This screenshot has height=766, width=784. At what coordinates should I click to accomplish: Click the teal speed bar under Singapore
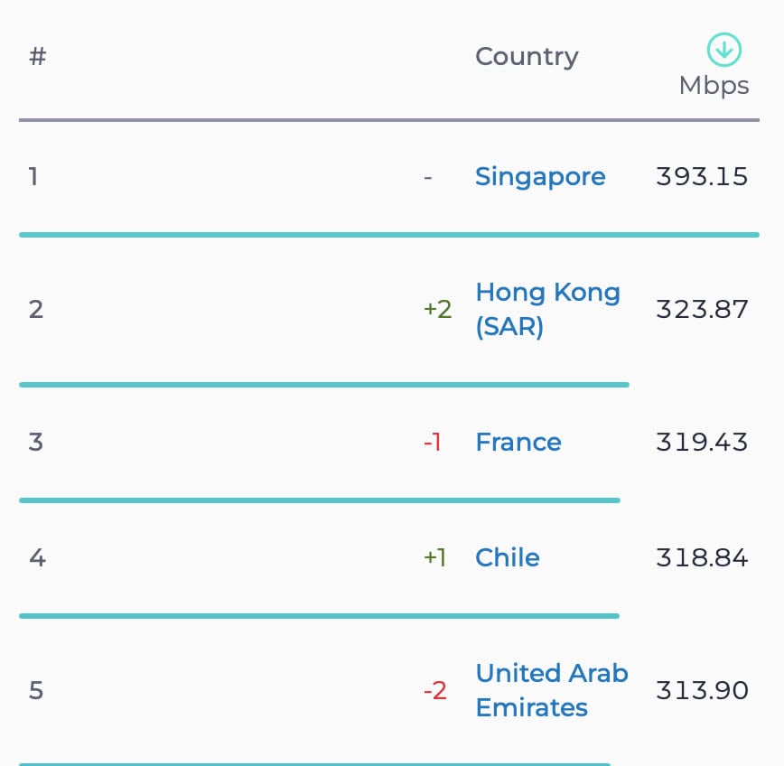(389, 235)
